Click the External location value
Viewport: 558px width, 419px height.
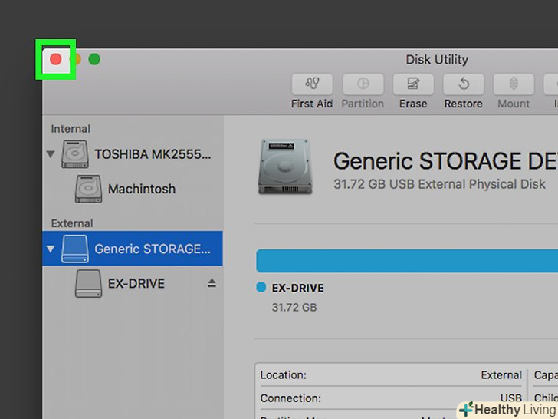pos(501,375)
